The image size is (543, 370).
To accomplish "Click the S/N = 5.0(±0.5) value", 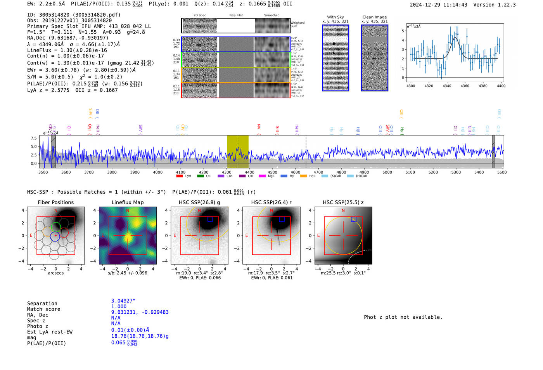I will point(50,77).
